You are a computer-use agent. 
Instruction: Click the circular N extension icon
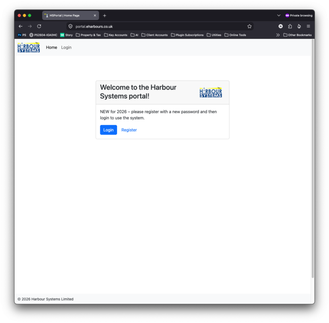tap(281, 27)
